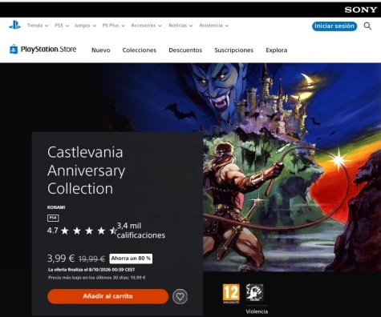Expand the Accesorios dropdown menu
This screenshot has height=317, width=381.
coord(146,26)
